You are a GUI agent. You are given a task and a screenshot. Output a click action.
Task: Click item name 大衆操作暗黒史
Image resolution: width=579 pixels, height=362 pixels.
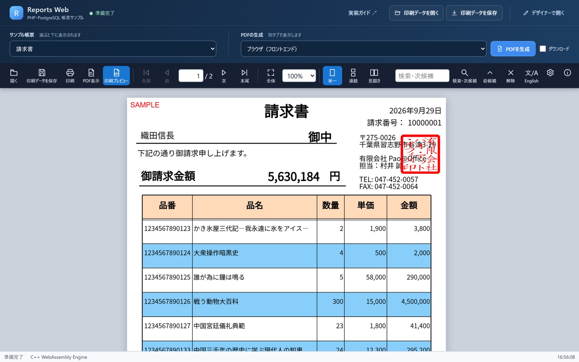coord(216,253)
